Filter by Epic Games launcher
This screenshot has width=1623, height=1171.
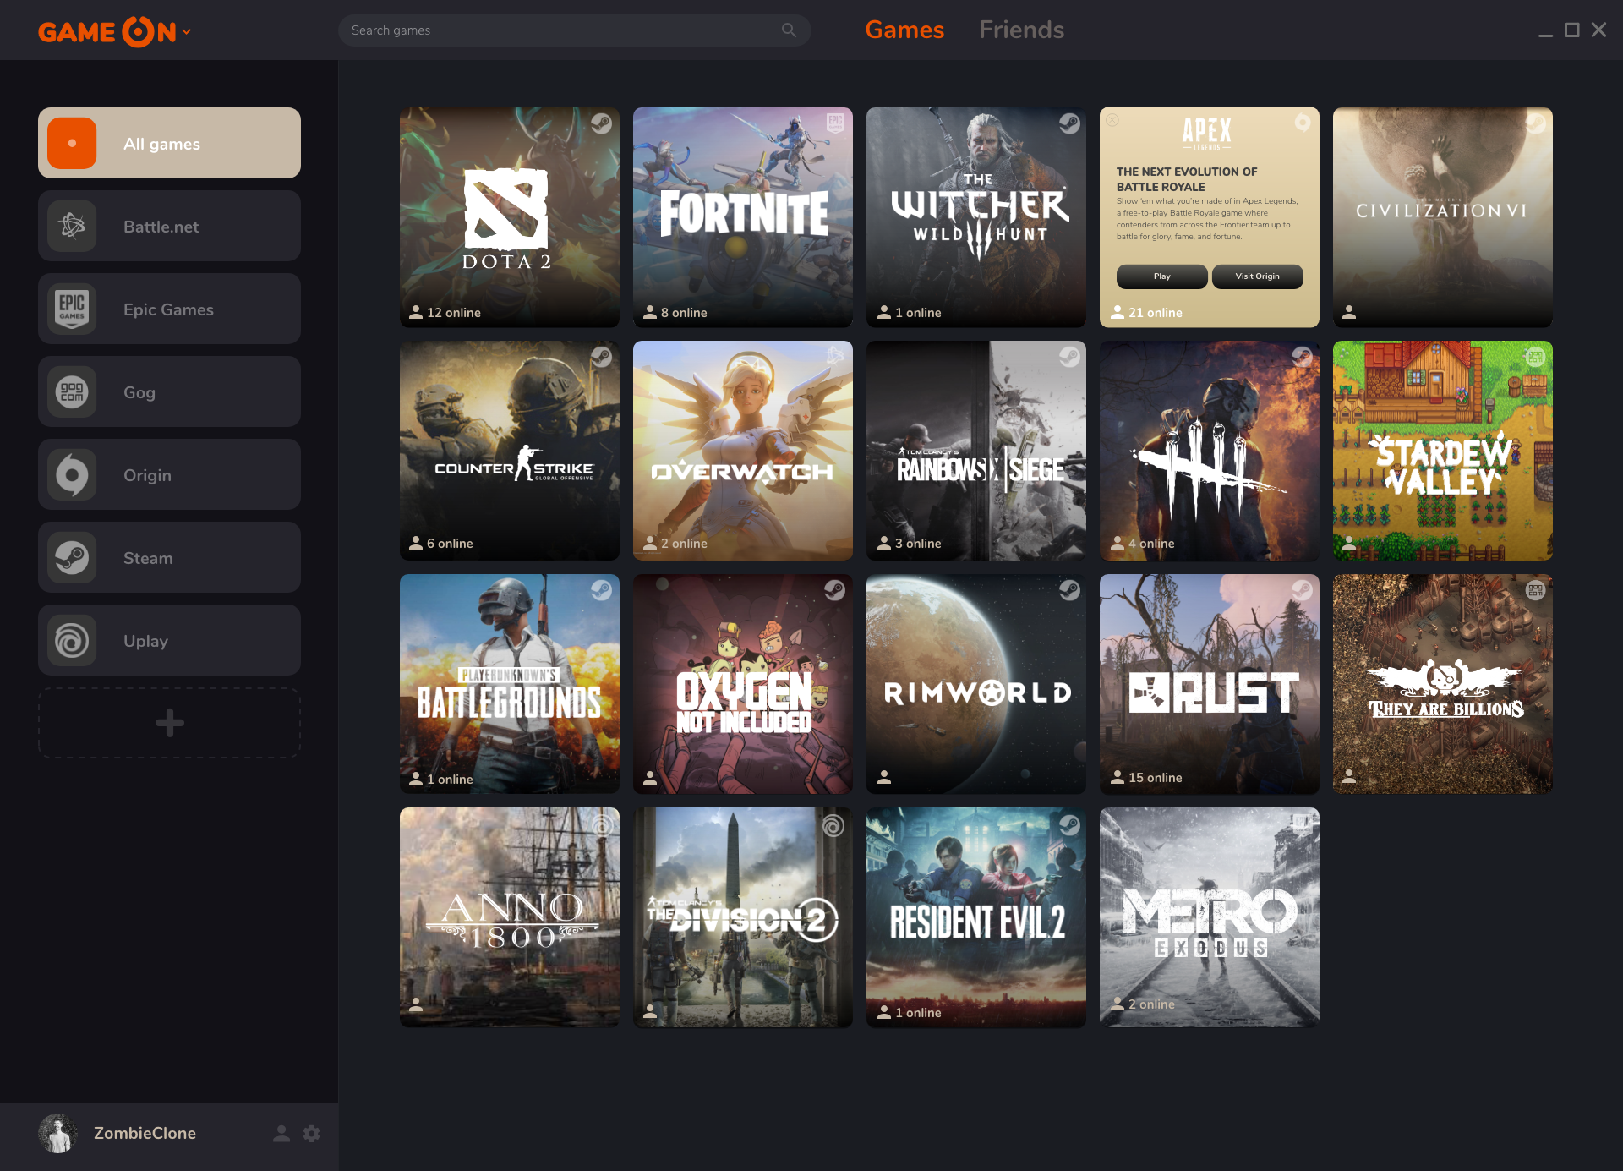point(169,309)
